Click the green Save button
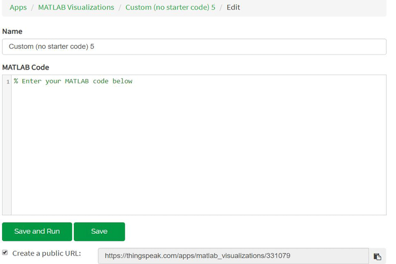This screenshot has width=396, height=264. click(x=99, y=231)
